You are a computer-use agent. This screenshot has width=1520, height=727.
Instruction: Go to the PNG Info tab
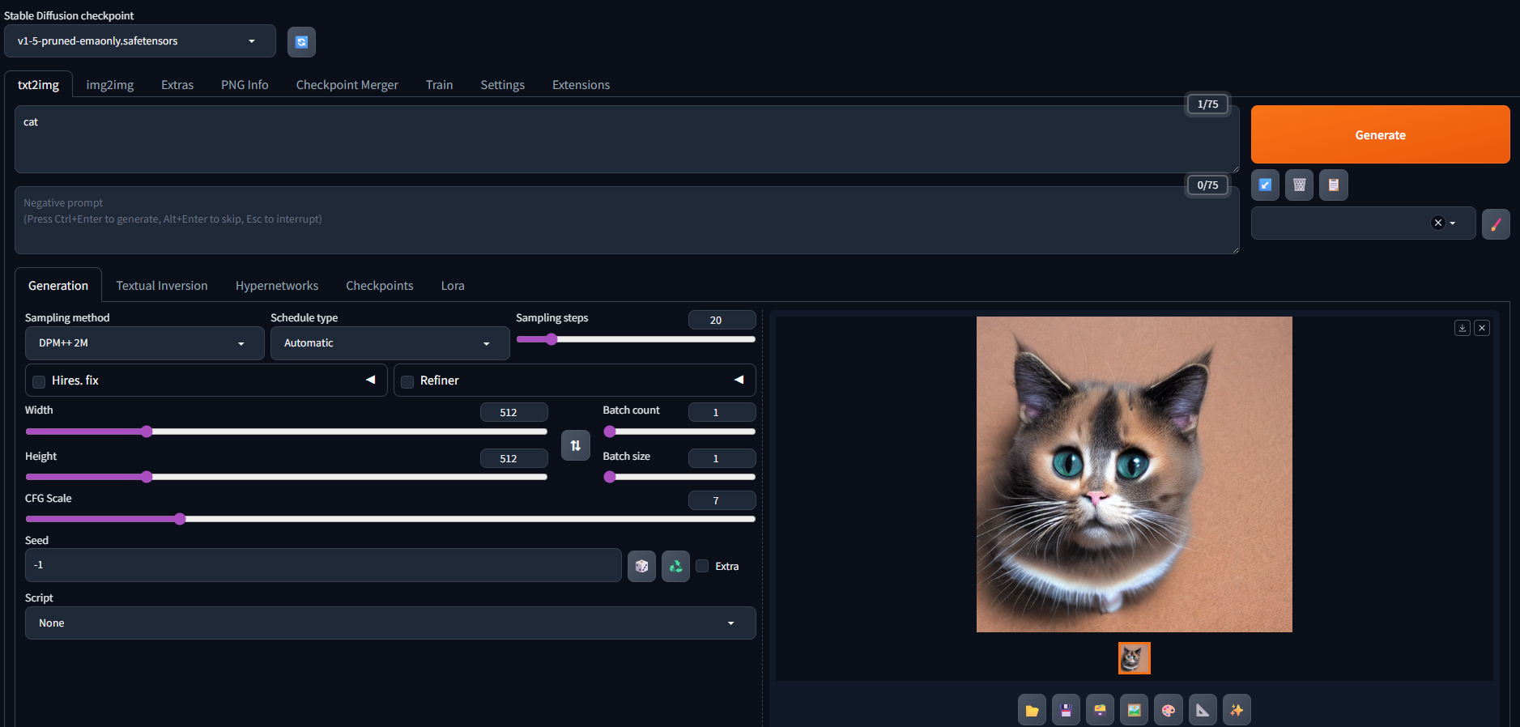pyautogui.click(x=245, y=85)
